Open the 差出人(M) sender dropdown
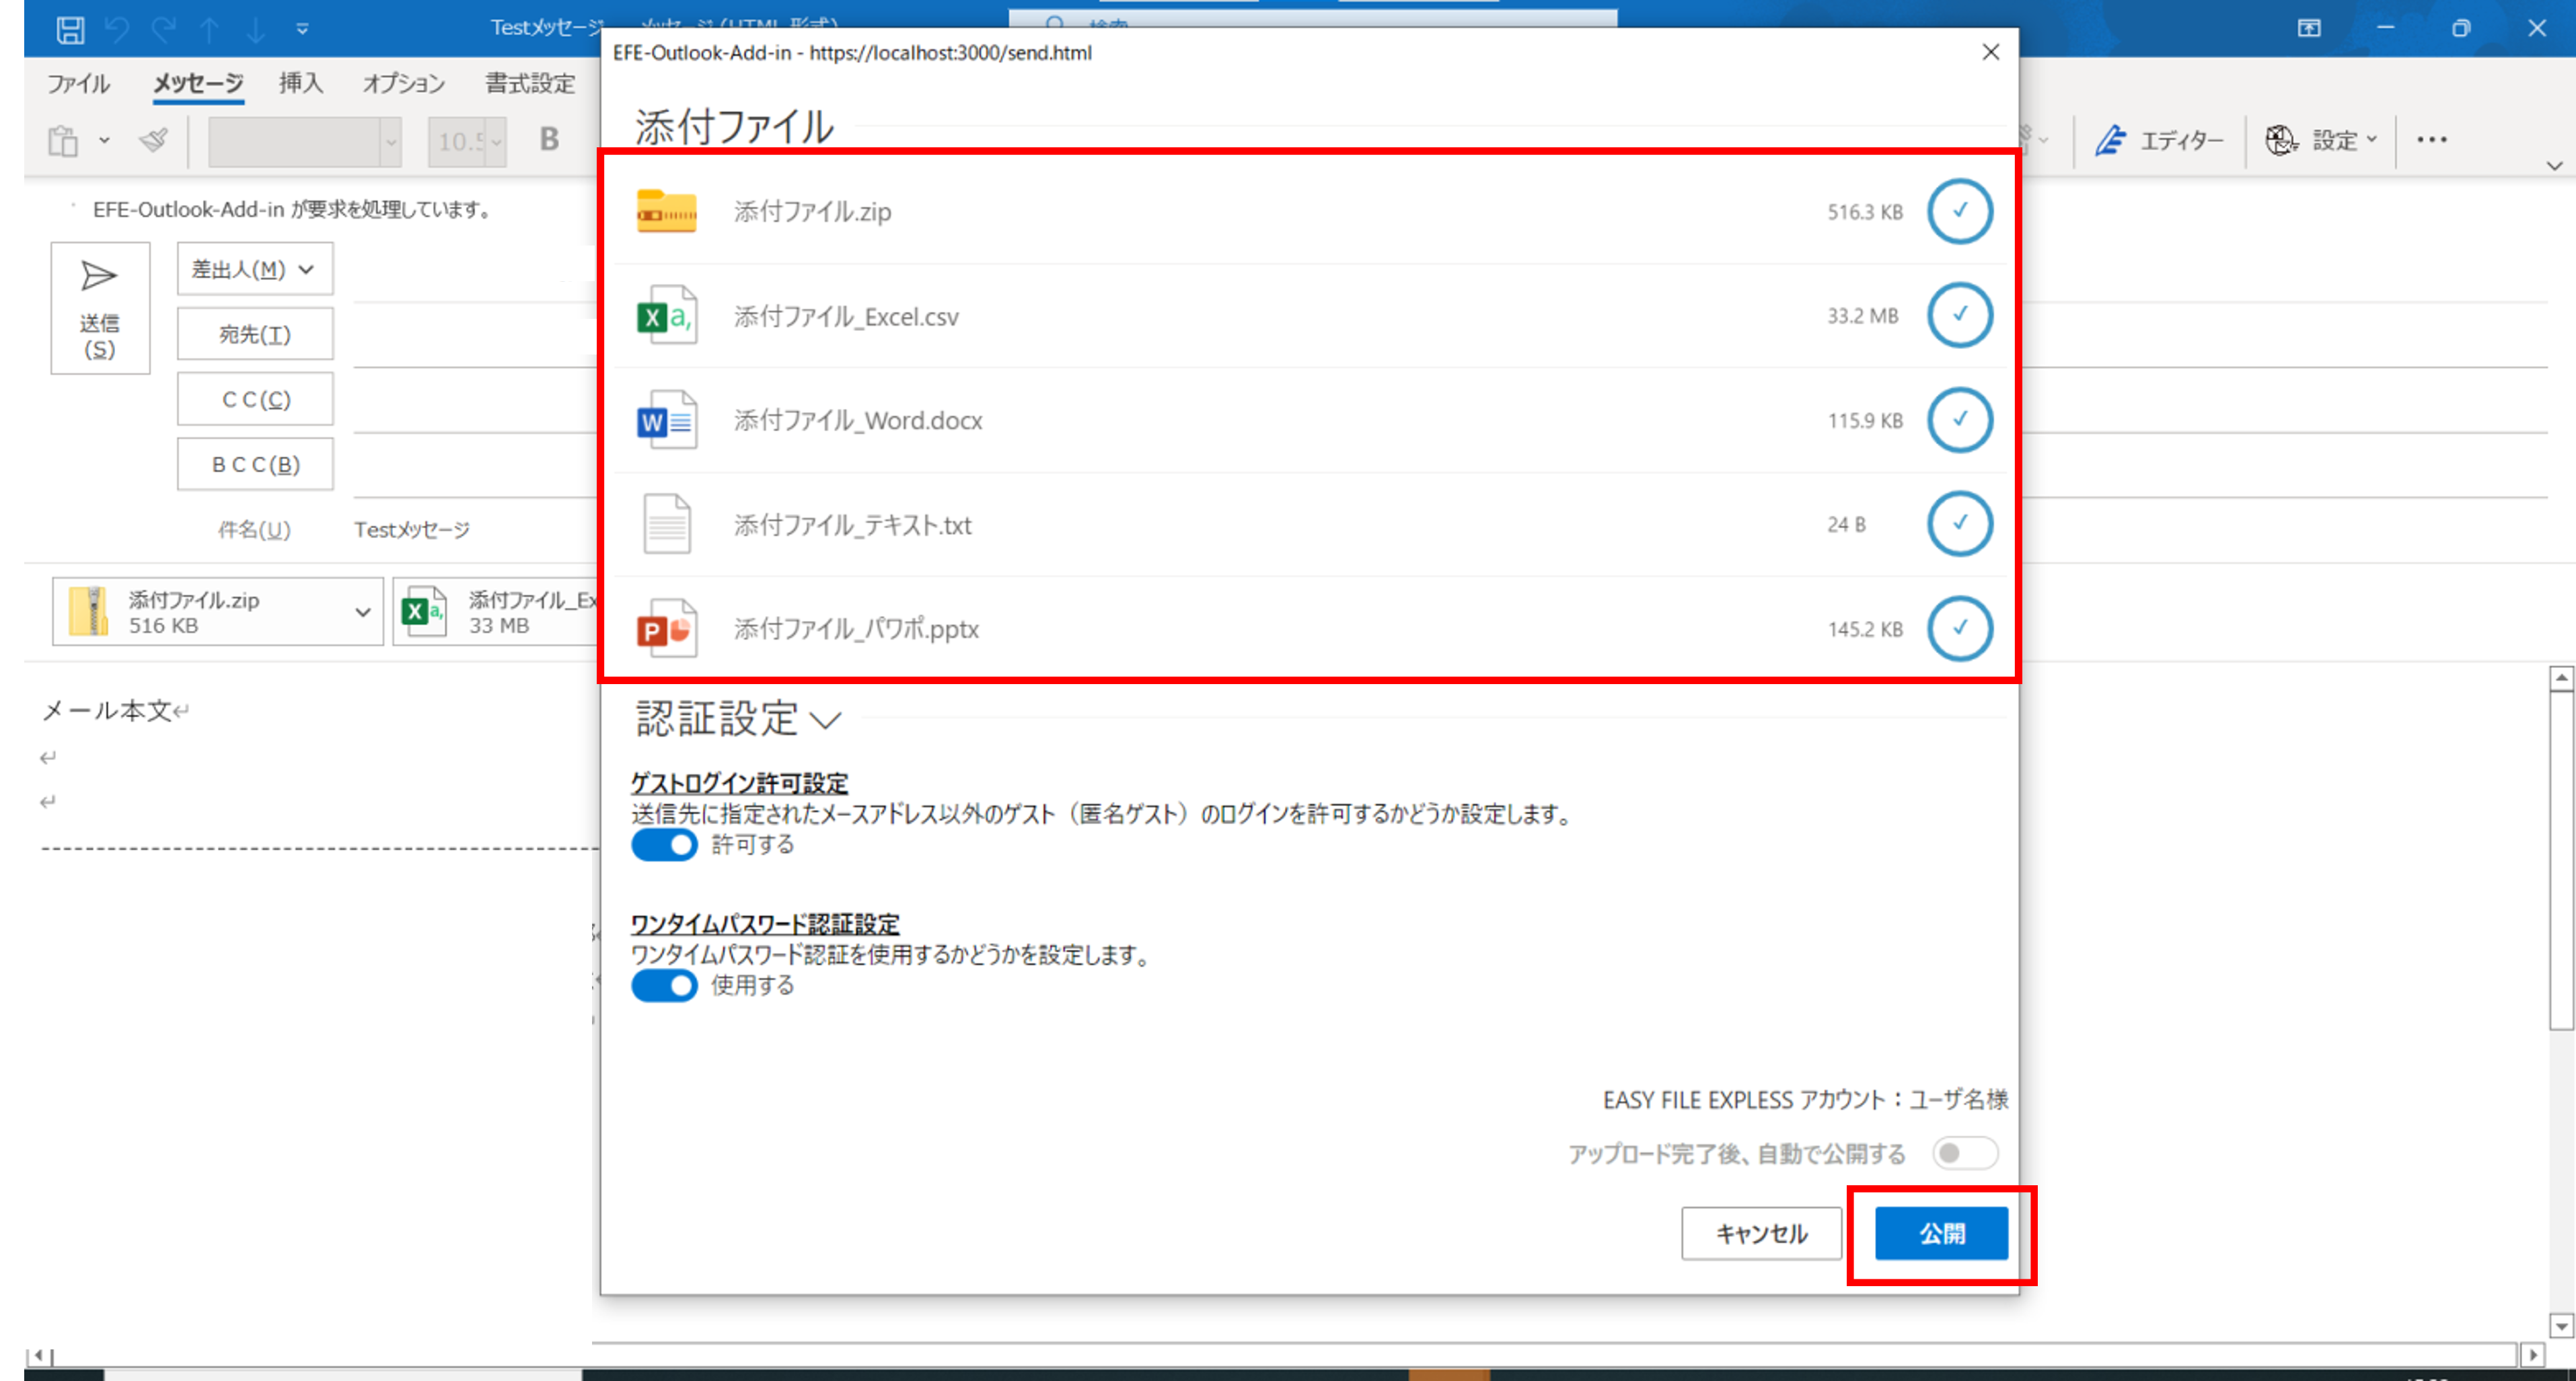Screen dimensions: 2576x1381 click(254, 268)
